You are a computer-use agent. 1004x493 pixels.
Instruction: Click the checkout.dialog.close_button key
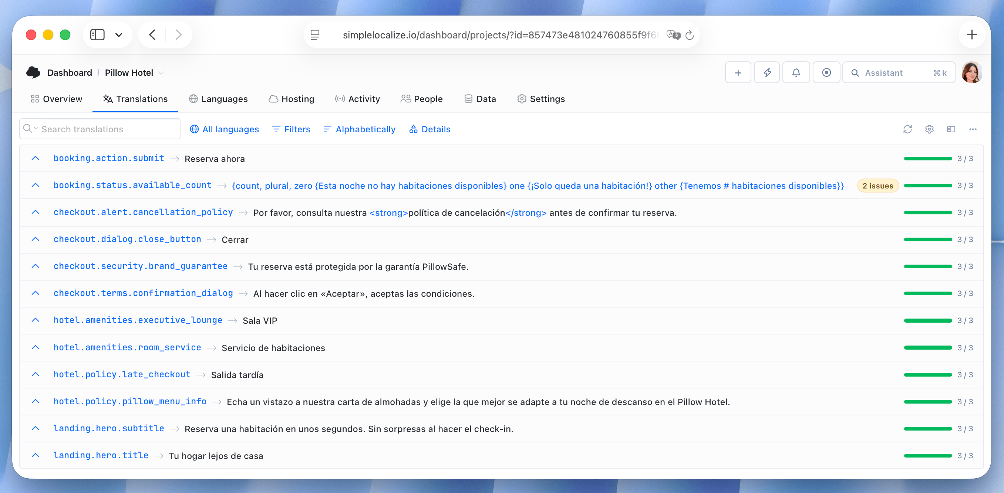(128, 239)
